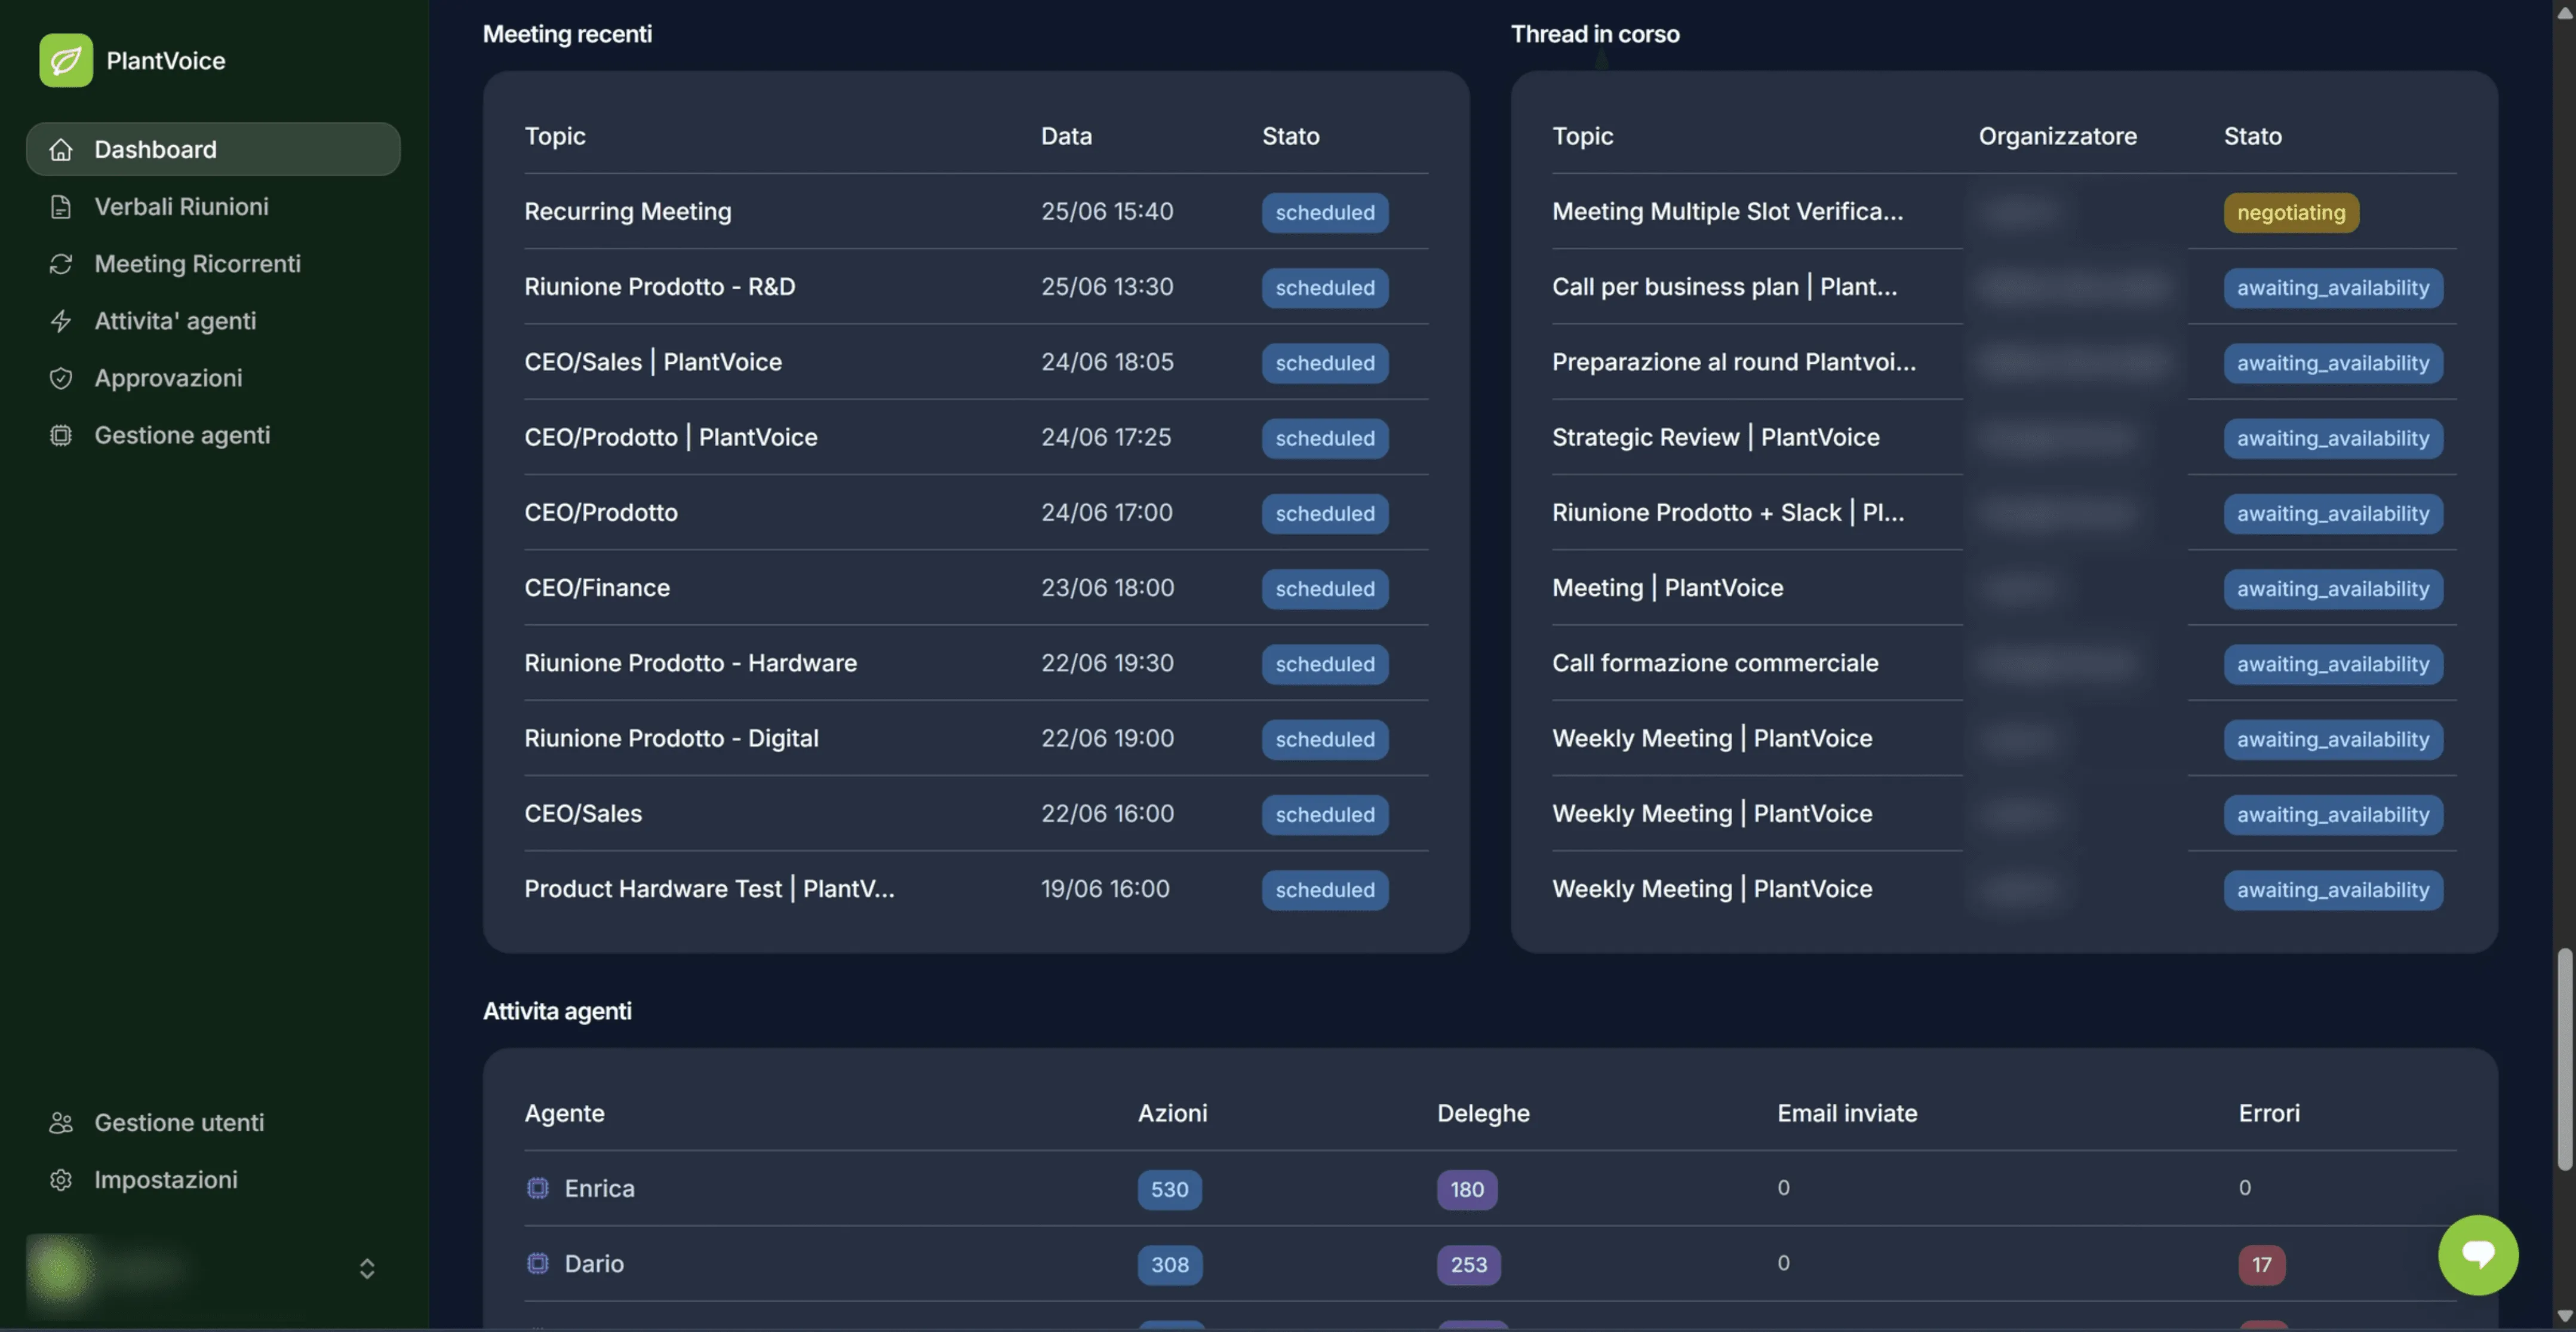Click Dario's 17 errori badge
This screenshot has height=1332, width=2576.
(2261, 1264)
